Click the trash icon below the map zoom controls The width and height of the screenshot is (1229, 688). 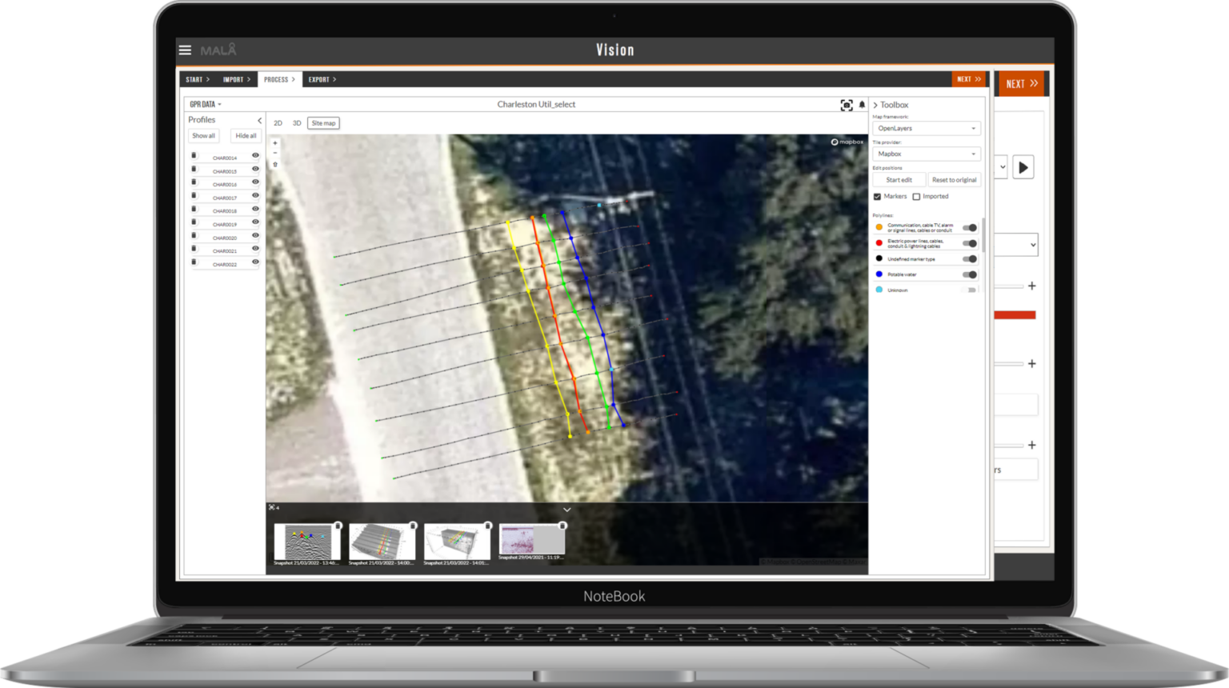tap(275, 165)
